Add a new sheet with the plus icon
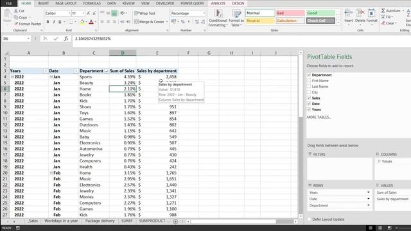This screenshot has height=231, width=411. click(x=175, y=221)
